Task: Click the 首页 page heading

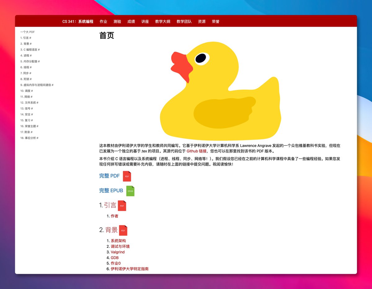Action: [107, 35]
